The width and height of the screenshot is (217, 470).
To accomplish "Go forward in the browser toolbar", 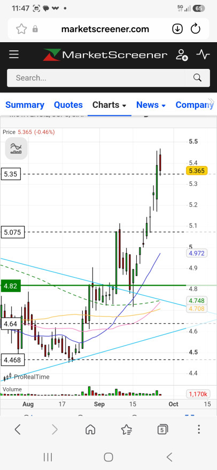I will coord(55,429).
